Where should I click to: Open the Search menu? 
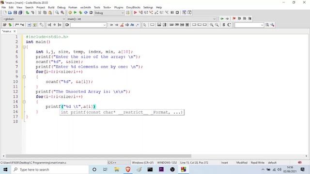pyautogui.click(x=29, y=7)
